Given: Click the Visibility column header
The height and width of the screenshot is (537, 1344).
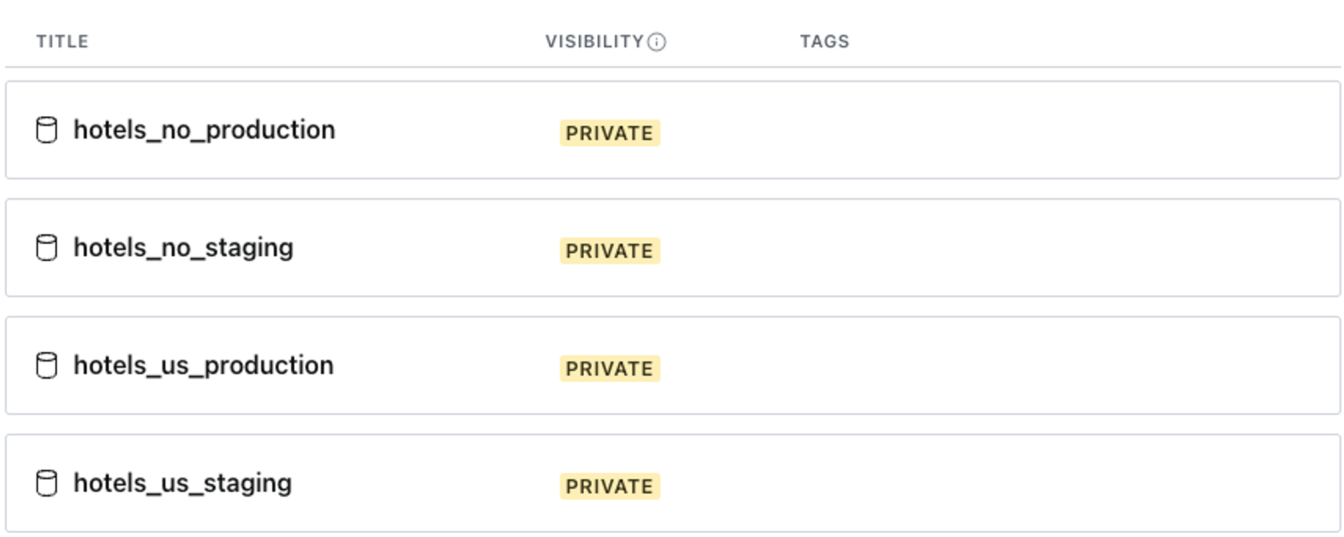Looking at the screenshot, I should coord(594,42).
